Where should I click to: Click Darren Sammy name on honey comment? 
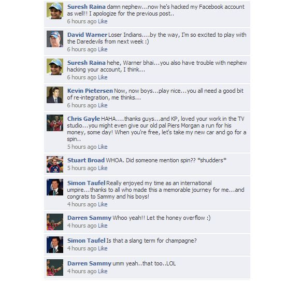(x=89, y=218)
